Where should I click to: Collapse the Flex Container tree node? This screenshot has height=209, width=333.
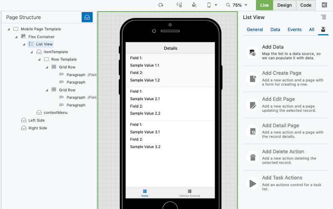(17, 37)
